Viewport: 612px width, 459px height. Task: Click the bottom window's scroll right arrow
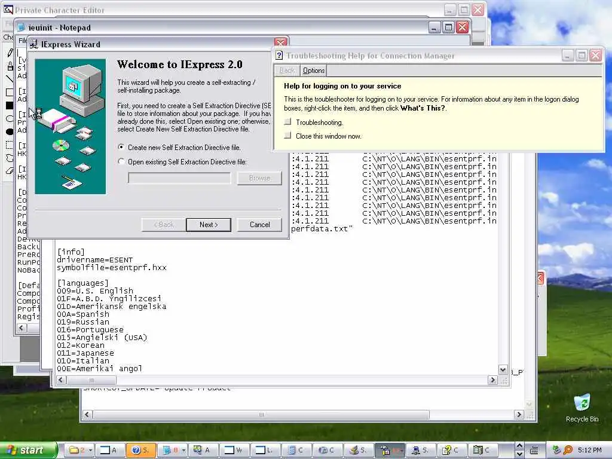point(519,415)
